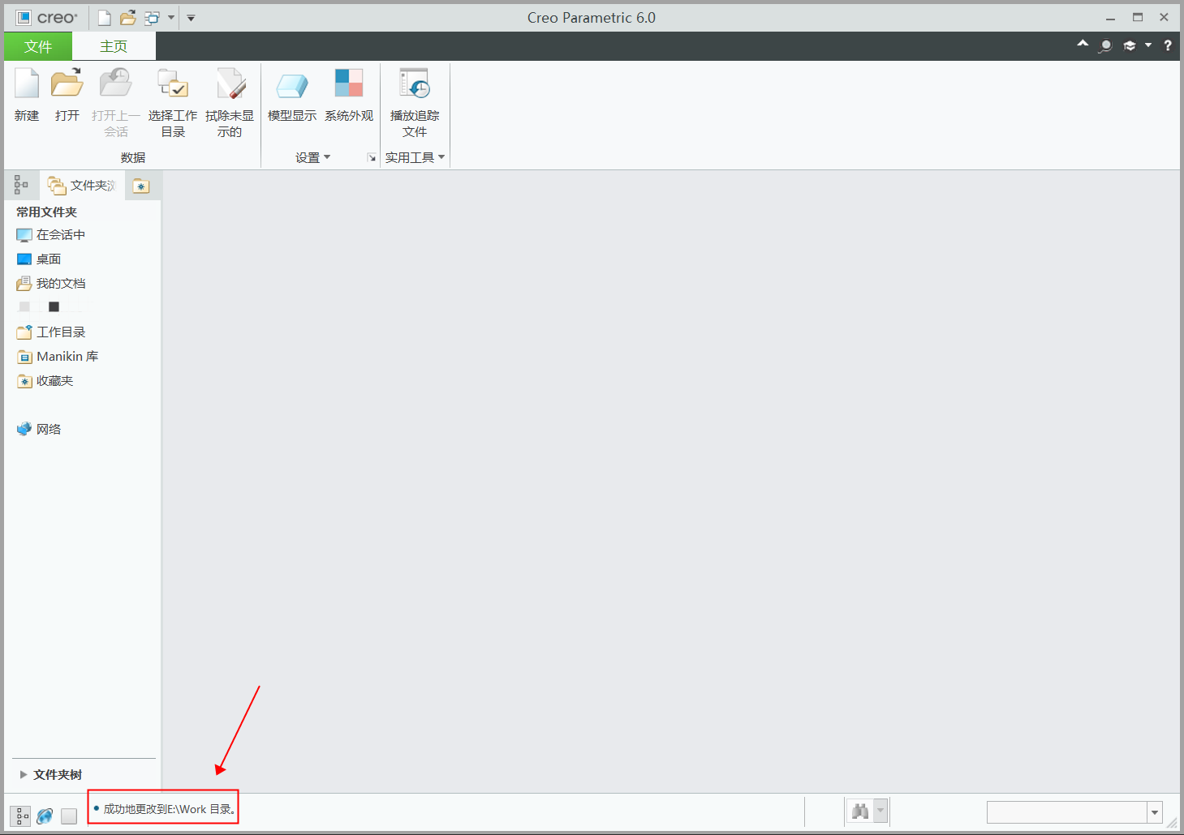
Task: Open 系统外观 settings
Action: click(349, 96)
